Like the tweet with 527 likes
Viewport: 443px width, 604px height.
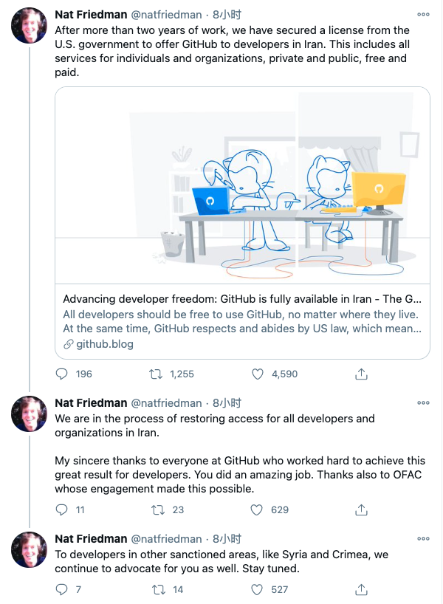click(256, 589)
